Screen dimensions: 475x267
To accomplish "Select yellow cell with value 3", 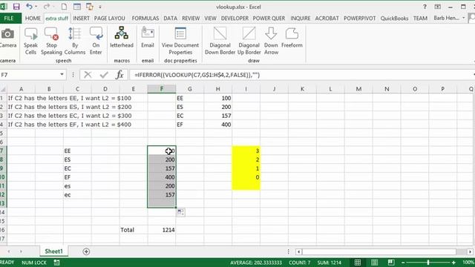I will [x=246, y=151].
